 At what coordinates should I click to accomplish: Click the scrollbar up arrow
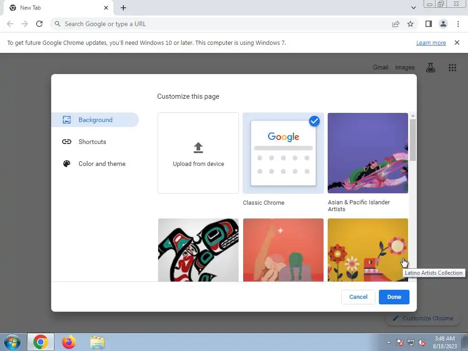click(x=413, y=116)
